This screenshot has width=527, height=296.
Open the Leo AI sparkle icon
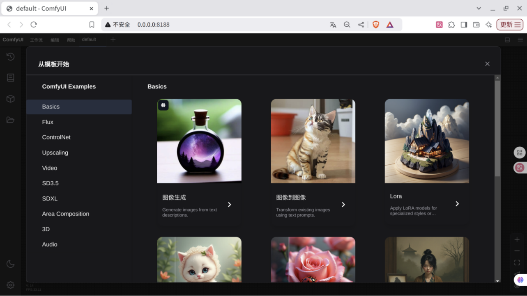488,25
